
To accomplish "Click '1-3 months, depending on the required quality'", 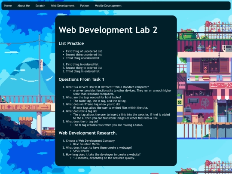I will click(104, 158).
